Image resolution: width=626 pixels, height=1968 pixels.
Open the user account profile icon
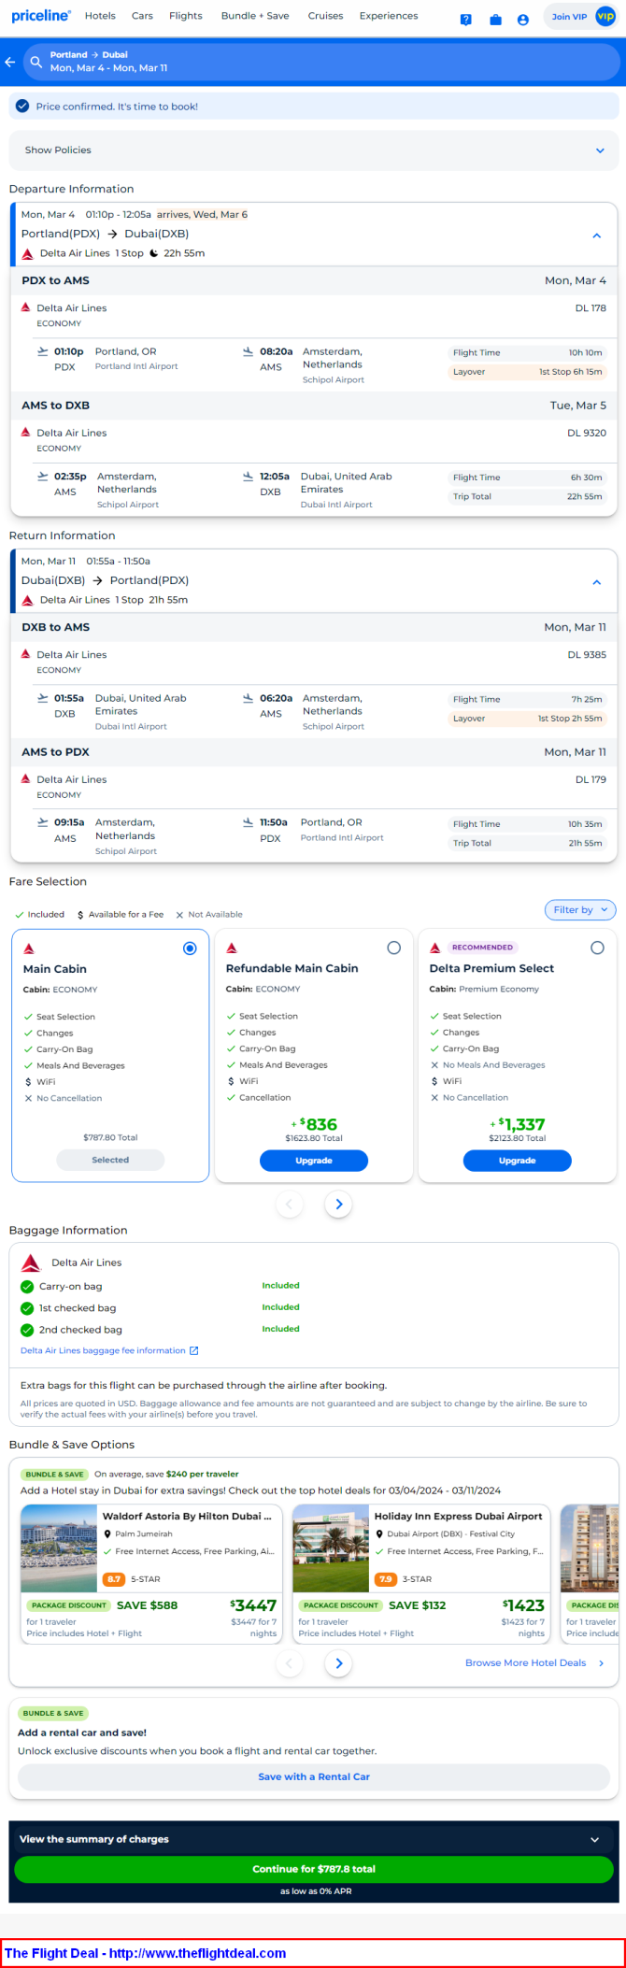(523, 20)
